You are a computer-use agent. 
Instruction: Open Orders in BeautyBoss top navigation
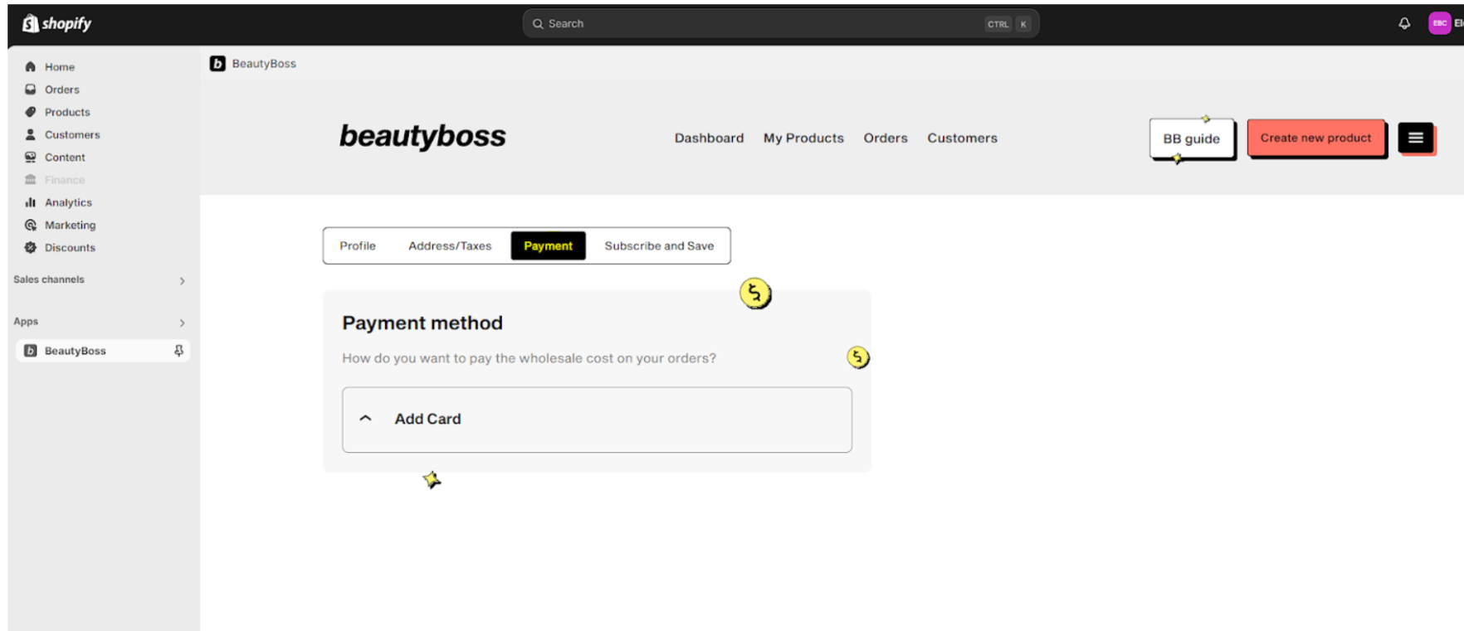click(886, 138)
